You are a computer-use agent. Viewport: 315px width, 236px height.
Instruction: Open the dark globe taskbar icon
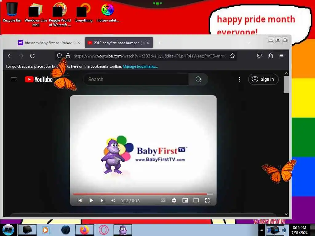(x=66, y=230)
